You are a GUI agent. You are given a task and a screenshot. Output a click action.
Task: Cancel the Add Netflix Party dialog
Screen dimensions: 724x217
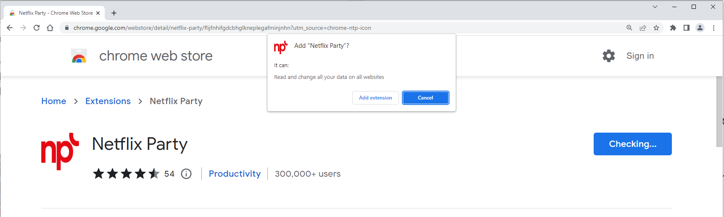(425, 98)
